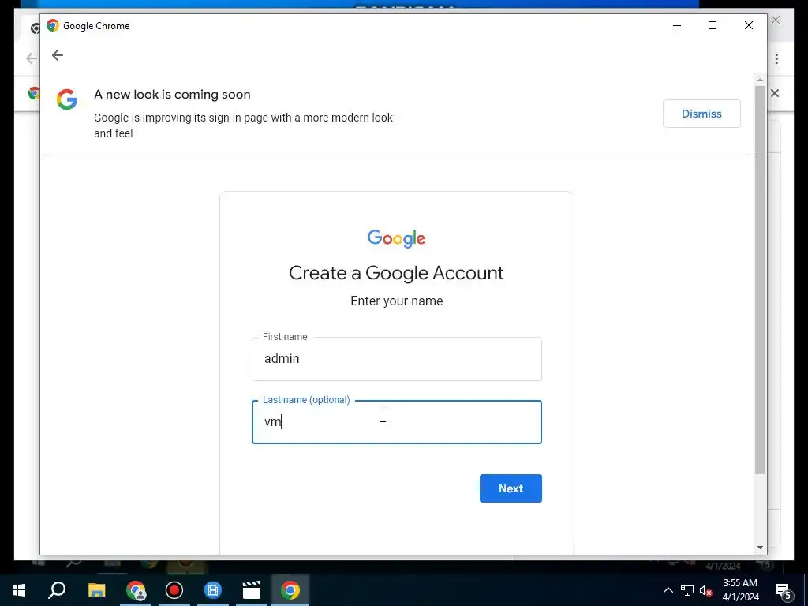Click the Google logo above the form

point(396,238)
